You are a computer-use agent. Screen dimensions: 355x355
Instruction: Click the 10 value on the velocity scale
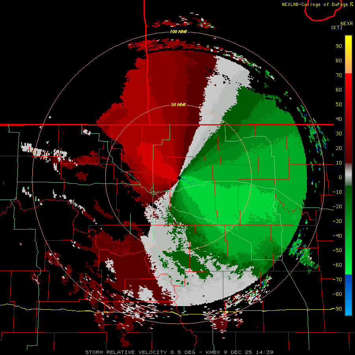[339, 163]
